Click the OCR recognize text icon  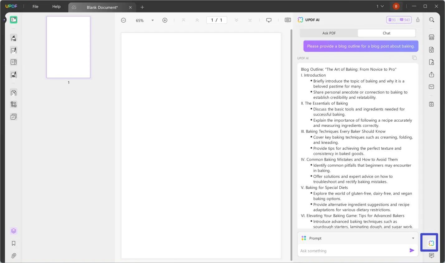431,37
